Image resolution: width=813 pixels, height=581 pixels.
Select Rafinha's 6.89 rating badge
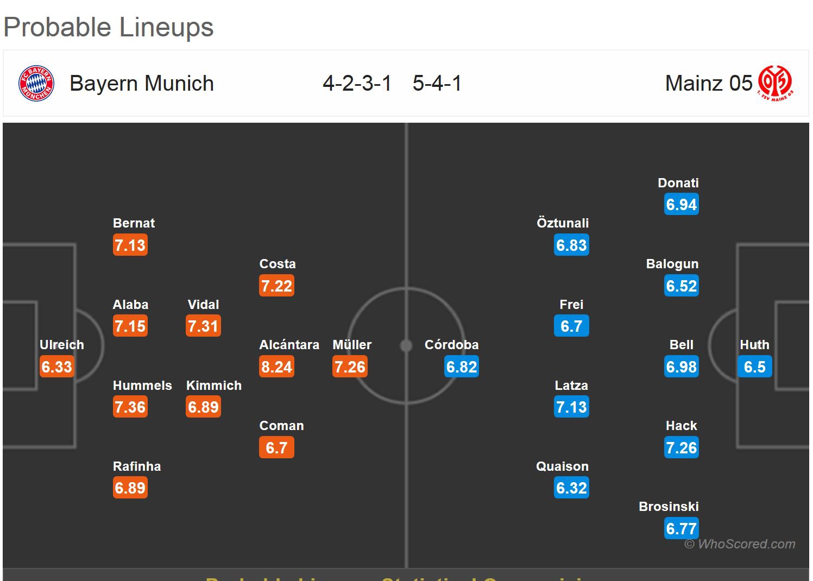pos(130,488)
